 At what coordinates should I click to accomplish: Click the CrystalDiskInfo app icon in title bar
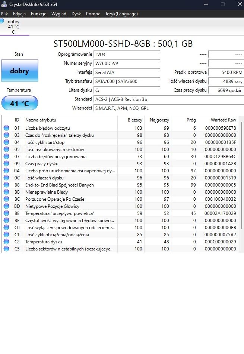pos(4,4)
